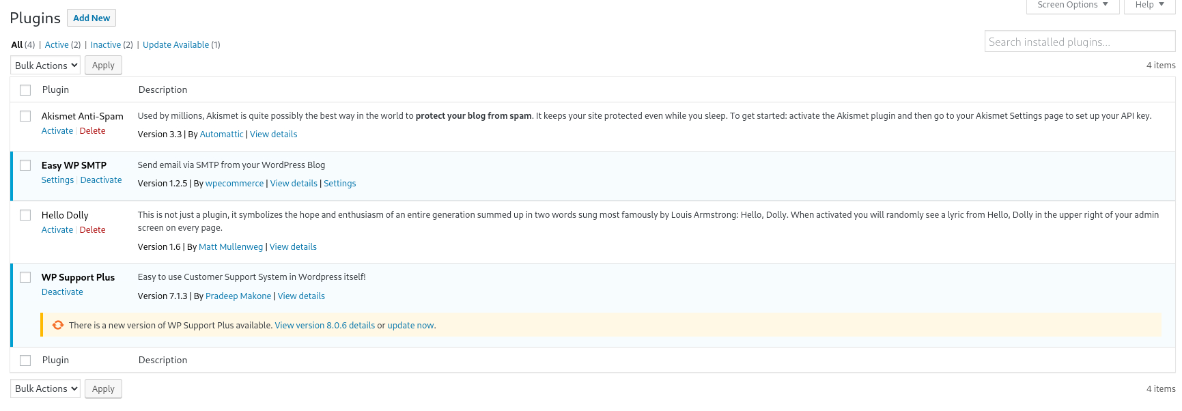Activate the Hello Dolly plugin

pyautogui.click(x=57, y=230)
